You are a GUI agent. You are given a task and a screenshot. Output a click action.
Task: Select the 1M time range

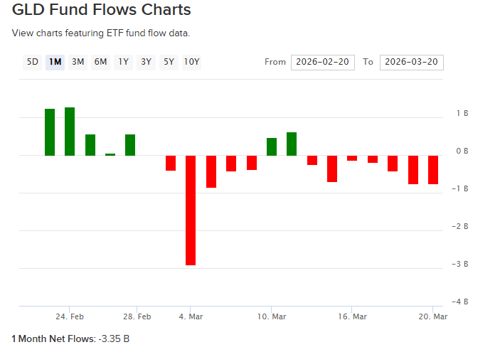(55, 62)
